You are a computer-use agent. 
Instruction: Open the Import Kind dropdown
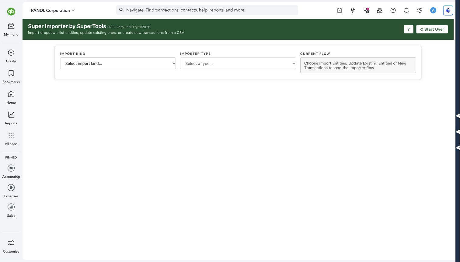(118, 64)
